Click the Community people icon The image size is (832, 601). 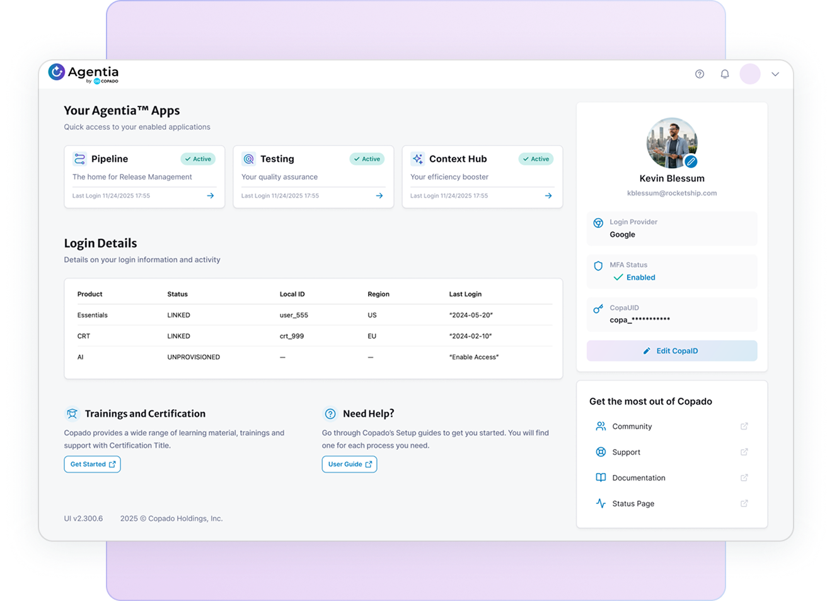[601, 426]
